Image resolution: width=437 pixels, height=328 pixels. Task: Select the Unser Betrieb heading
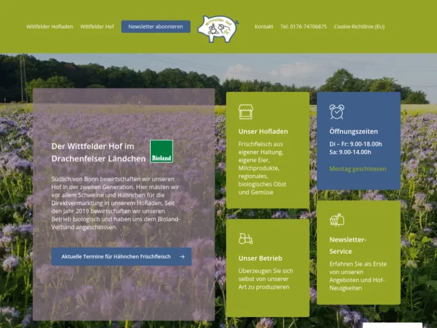pyautogui.click(x=260, y=259)
